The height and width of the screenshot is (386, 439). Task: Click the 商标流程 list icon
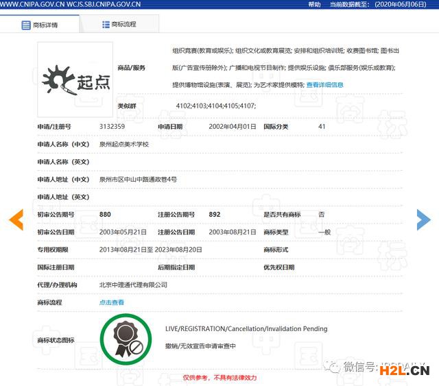pyautogui.click(x=106, y=25)
